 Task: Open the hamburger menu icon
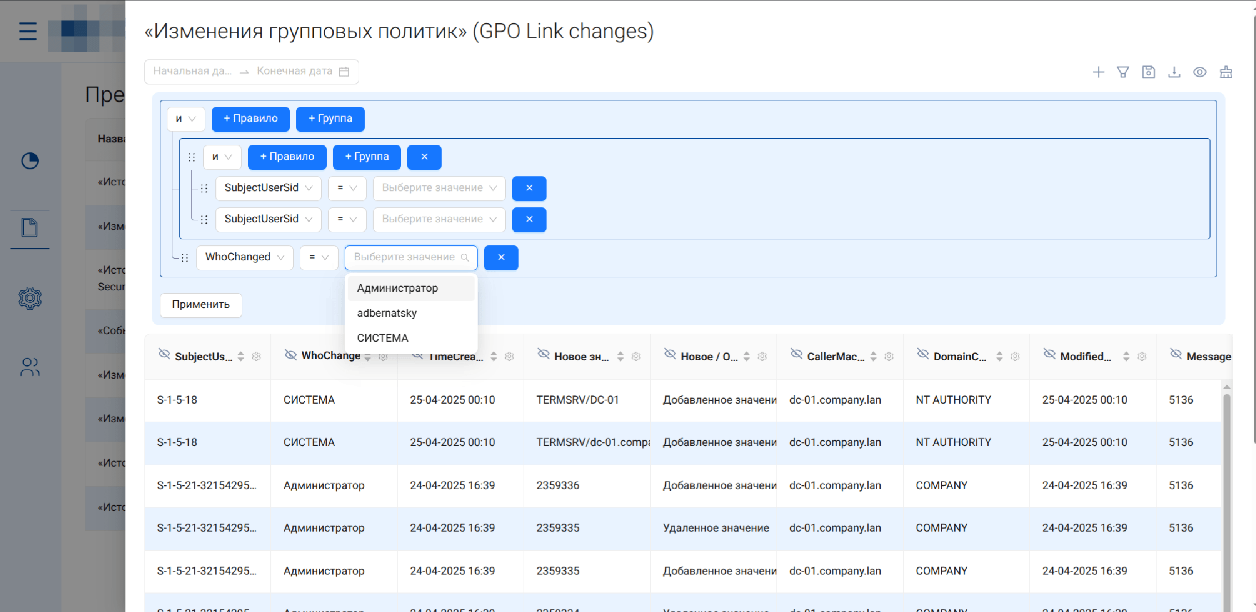28,31
